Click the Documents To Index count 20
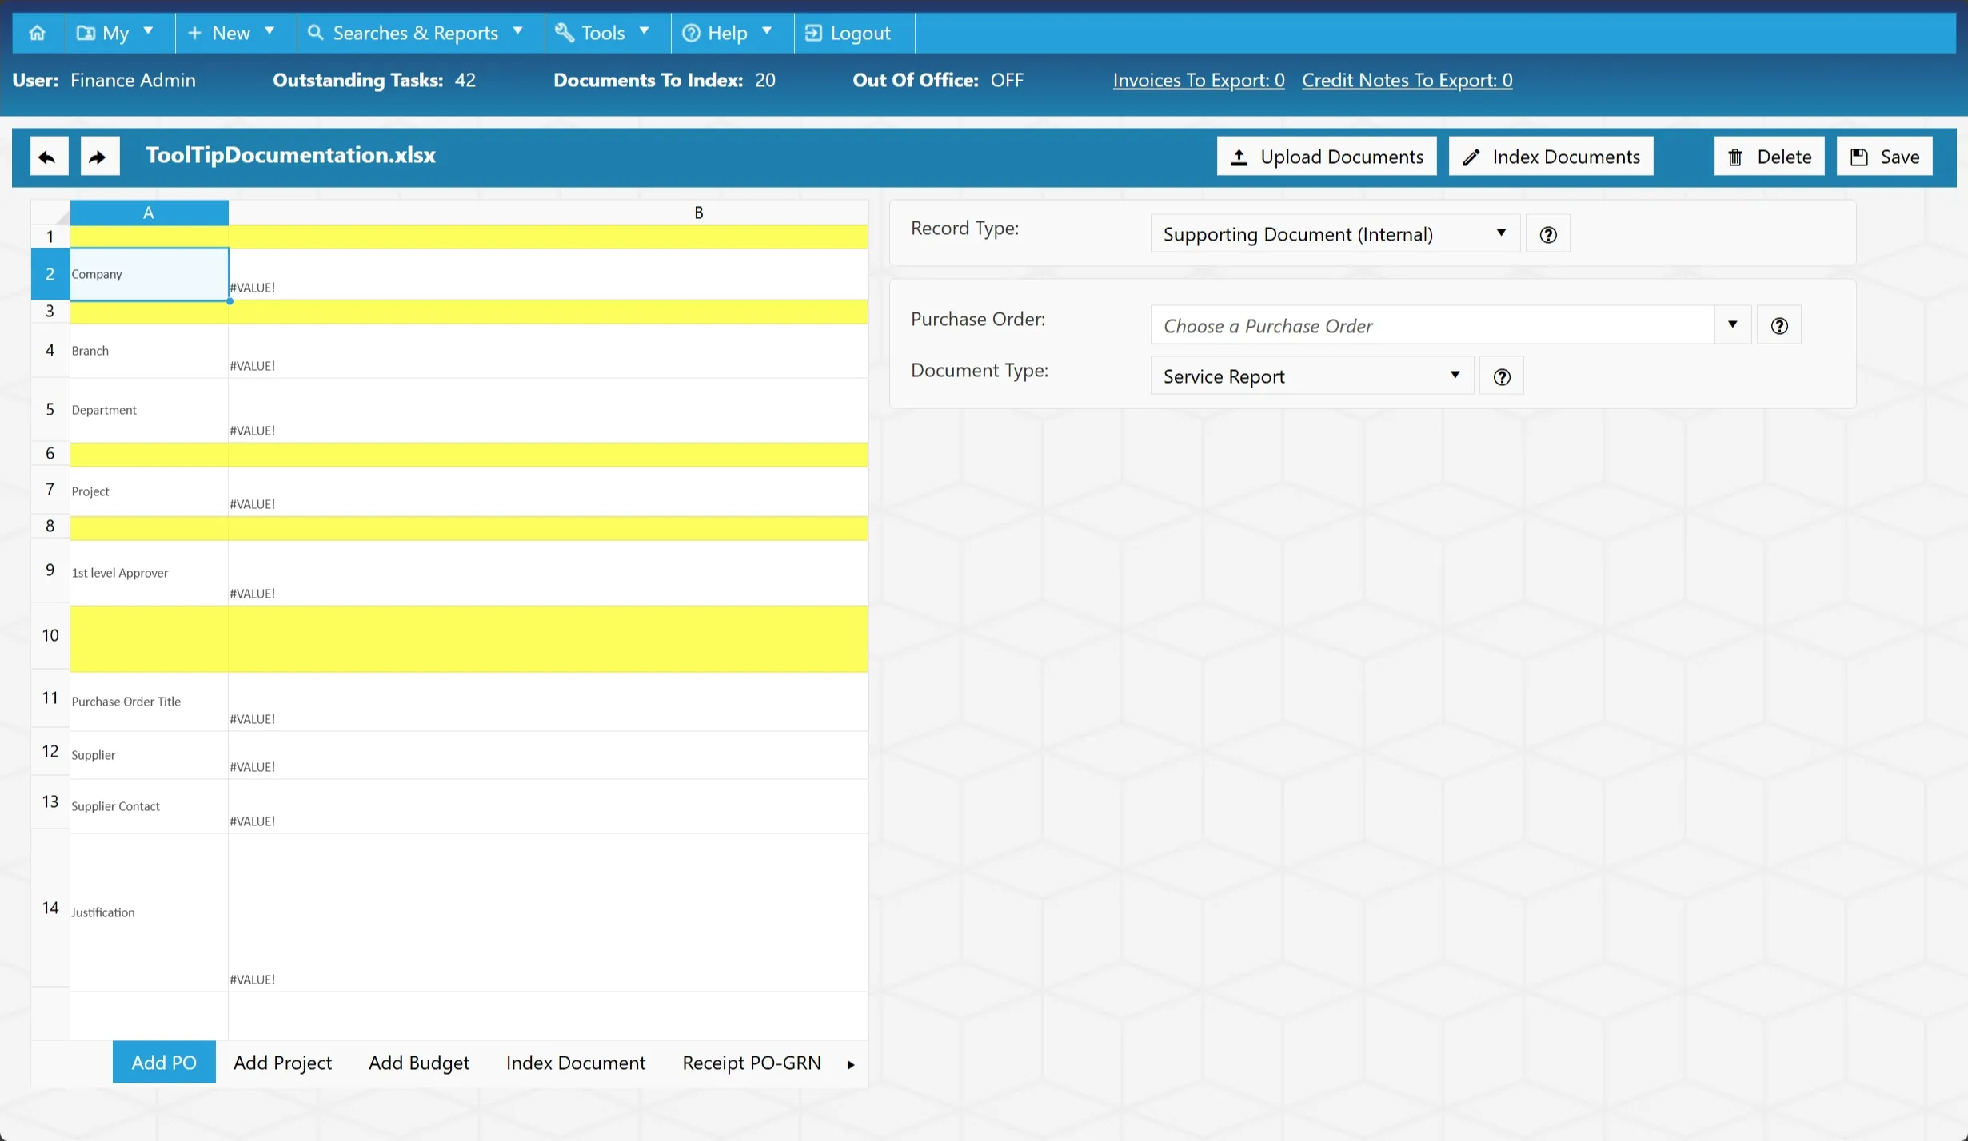Image resolution: width=1968 pixels, height=1141 pixels. pyautogui.click(x=765, y=81)
